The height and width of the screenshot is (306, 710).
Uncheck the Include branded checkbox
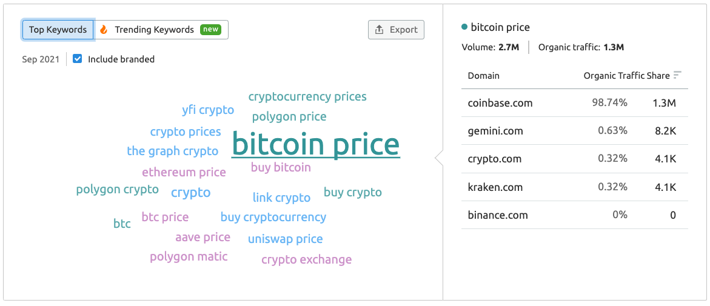78,59
